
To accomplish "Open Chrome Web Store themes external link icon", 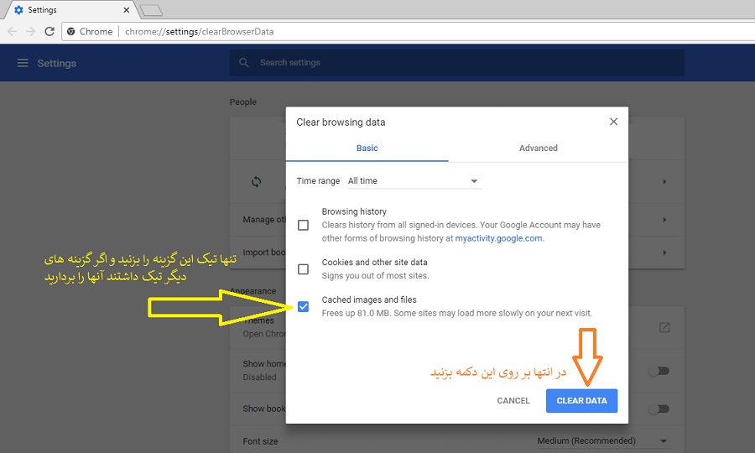I will (x=664, y=327).
